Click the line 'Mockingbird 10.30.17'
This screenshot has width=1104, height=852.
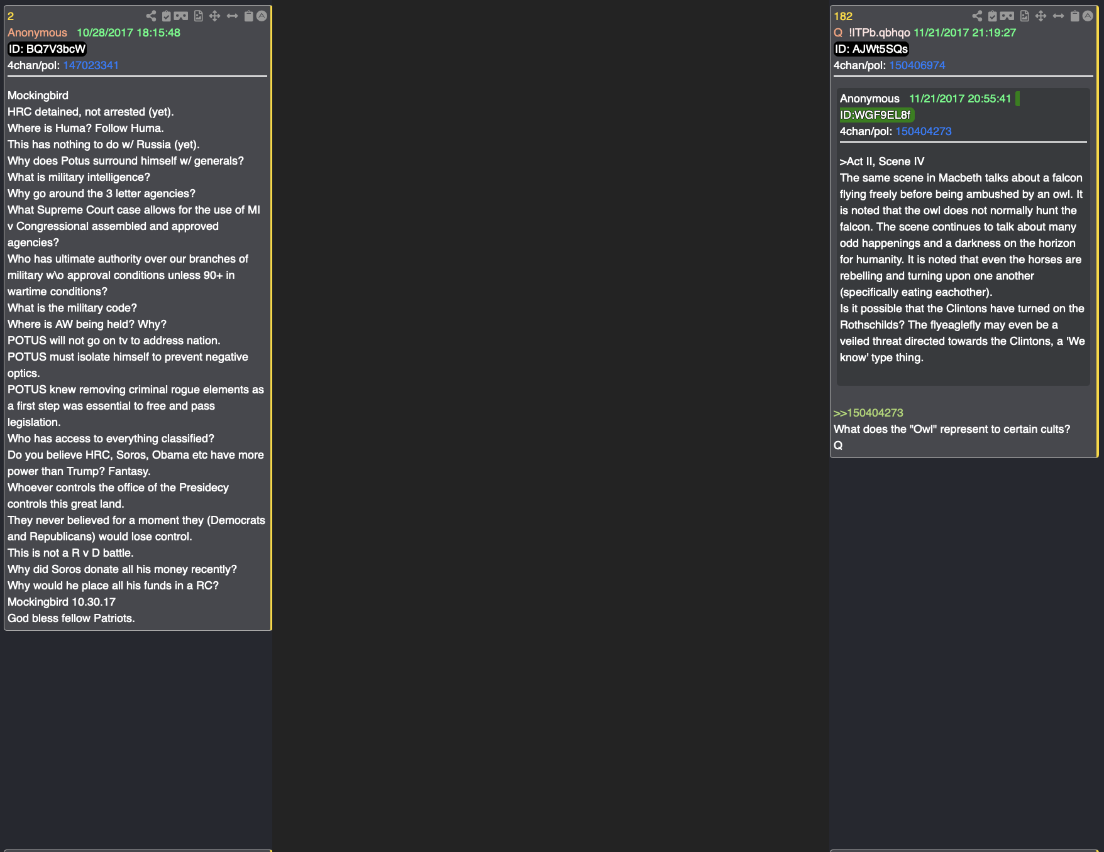[x=62, y=602]
